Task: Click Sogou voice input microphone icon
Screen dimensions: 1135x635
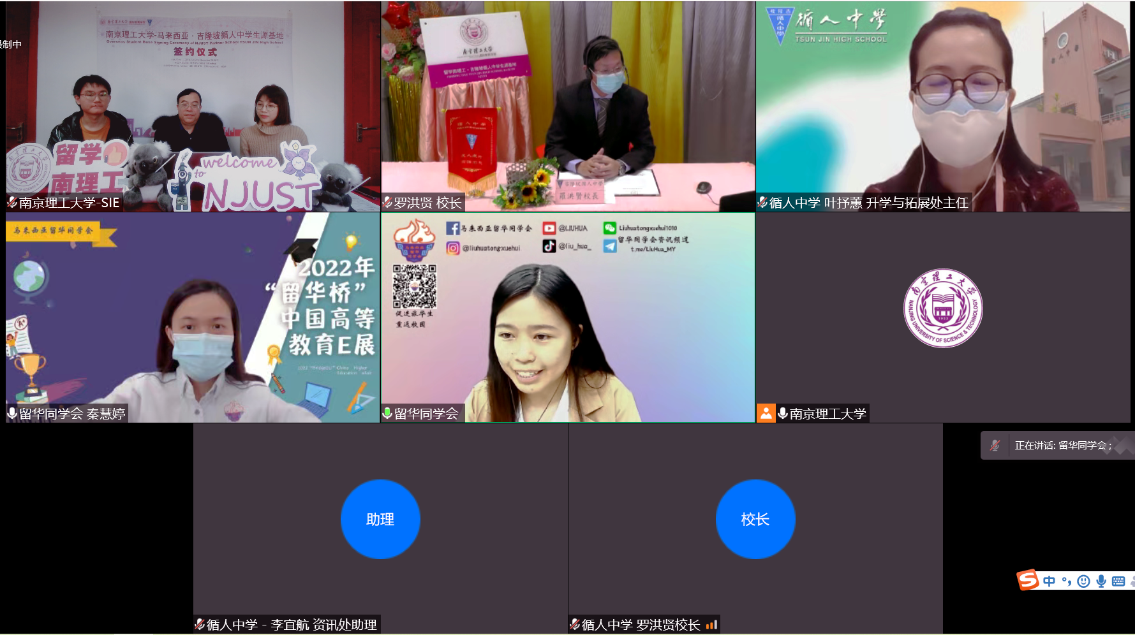Action: (x=1101, y=581)
